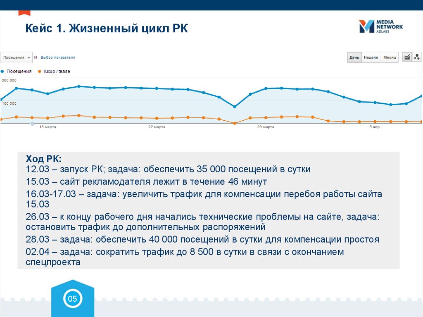Viewport: 423px width, 317px height.
Task: Click a blue data point on the chart
Action: pos(79,87)
